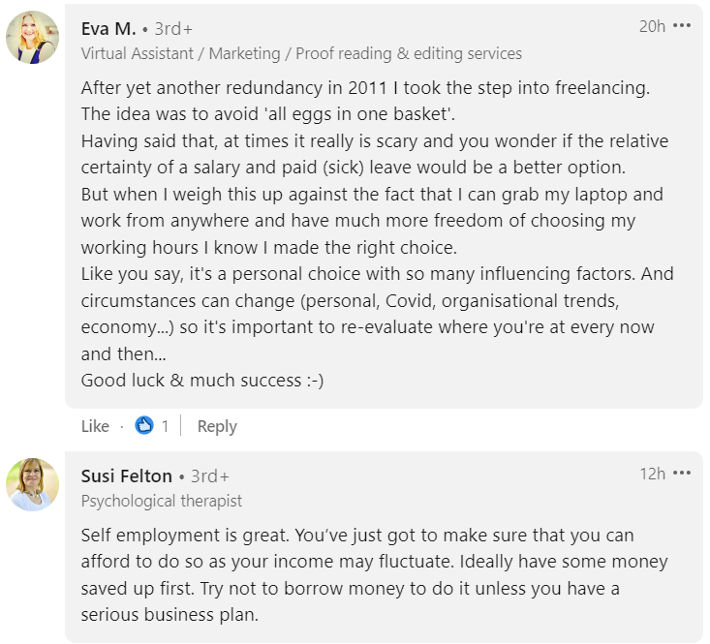Click the 20h timestamp on Eva's comment

tap(652, 26)
